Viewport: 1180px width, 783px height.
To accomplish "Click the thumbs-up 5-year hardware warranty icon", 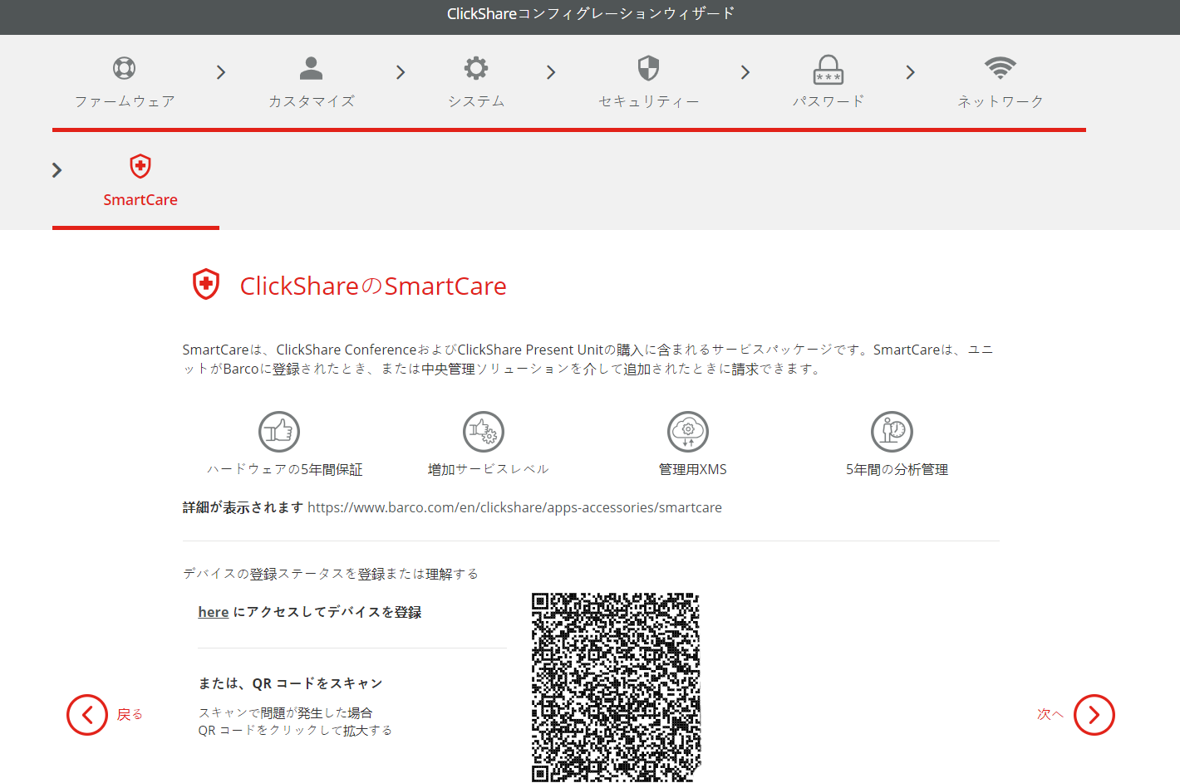I will point(279,432).
